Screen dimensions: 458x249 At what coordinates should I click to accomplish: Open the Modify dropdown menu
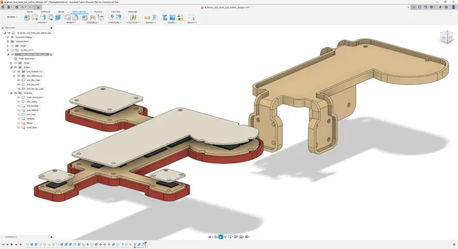(71, 22)
